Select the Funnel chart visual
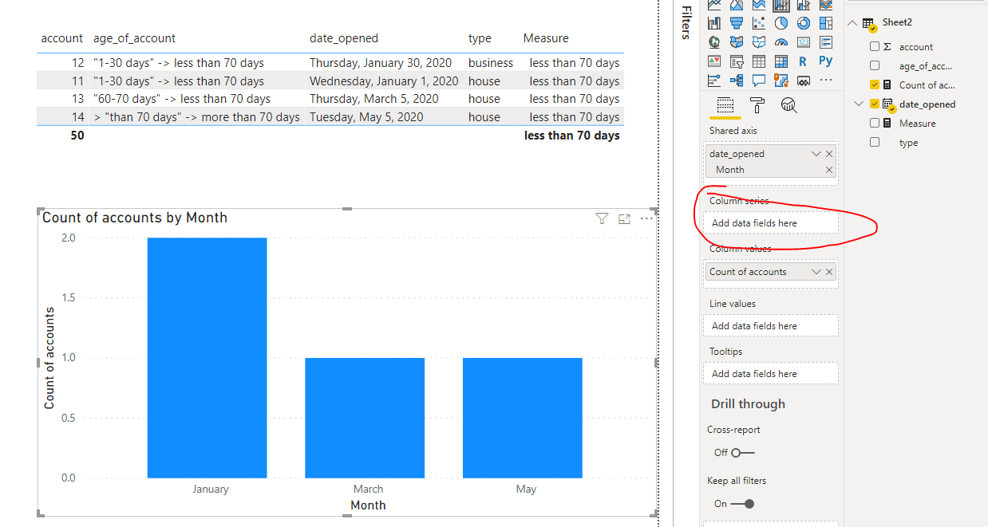The width and height of the screenshot is (988, 527). tap(737, 23)
